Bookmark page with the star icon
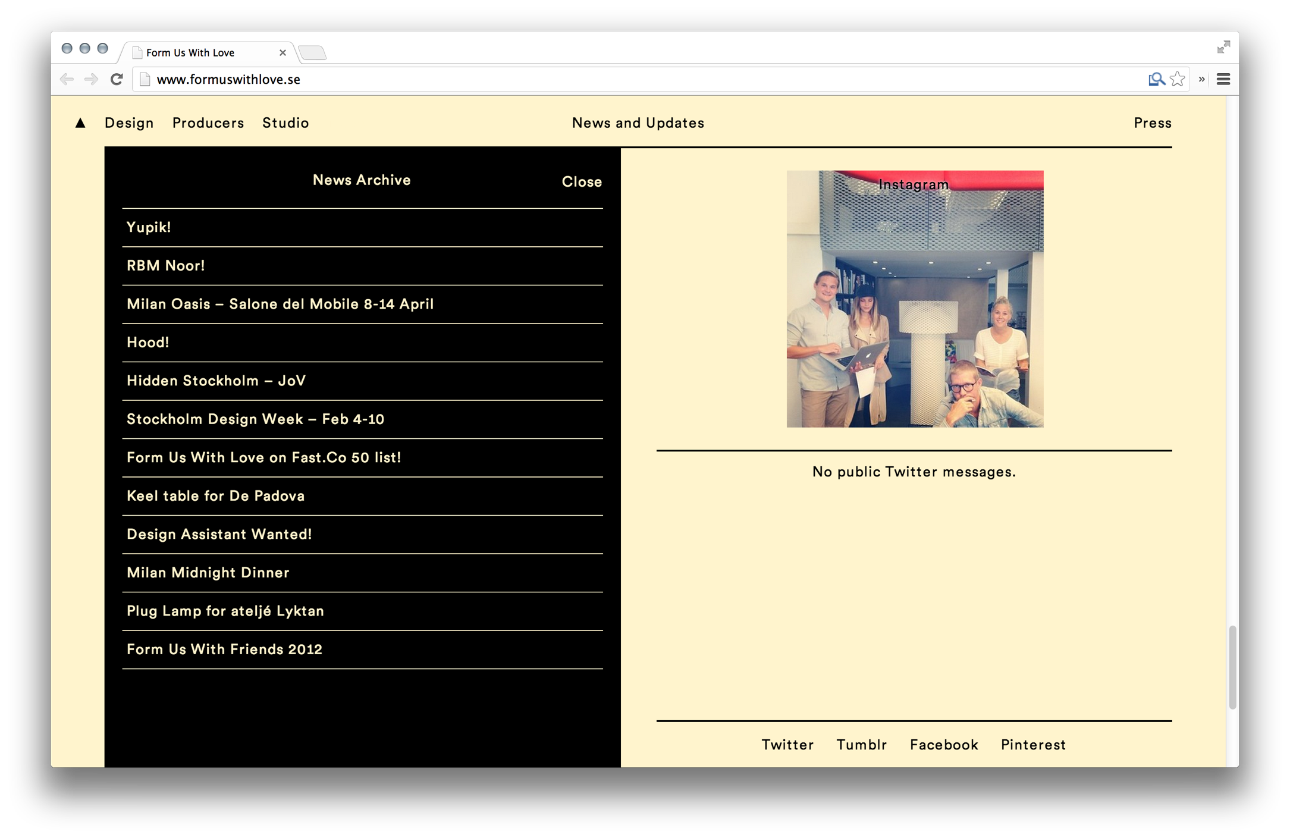This screenshot has width=1290, height=838. pos(1177,79)
